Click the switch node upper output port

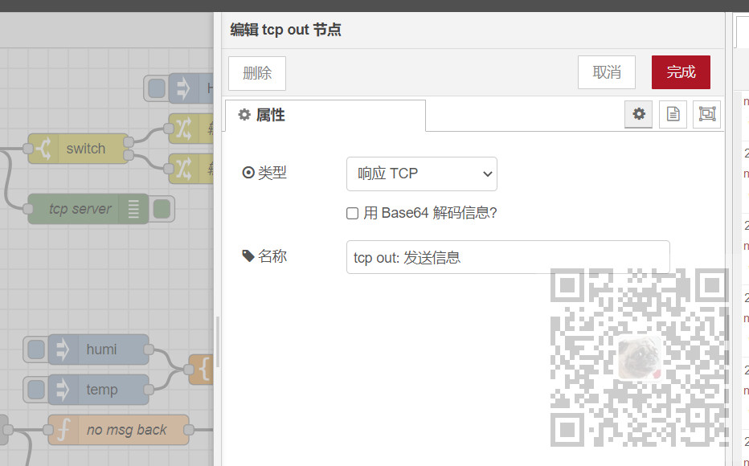(x=129, y=141)
